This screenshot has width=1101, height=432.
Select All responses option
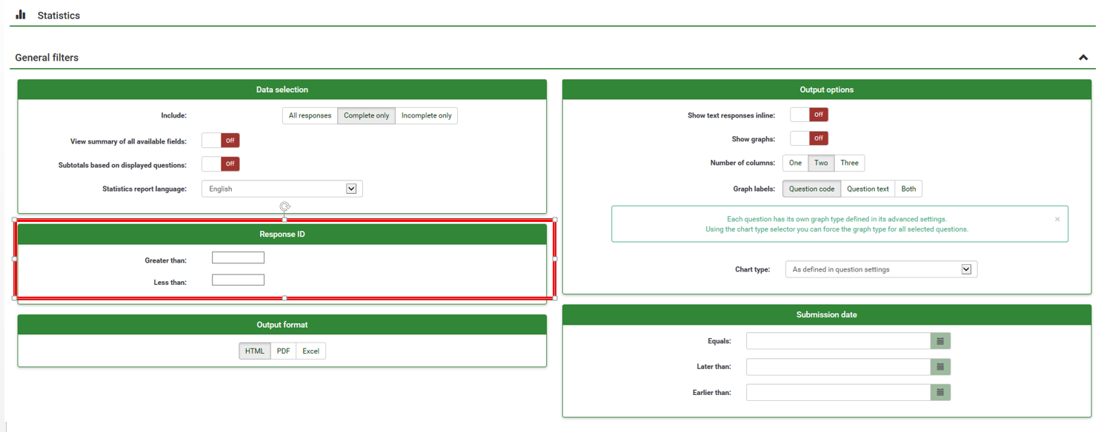(310, 116)
